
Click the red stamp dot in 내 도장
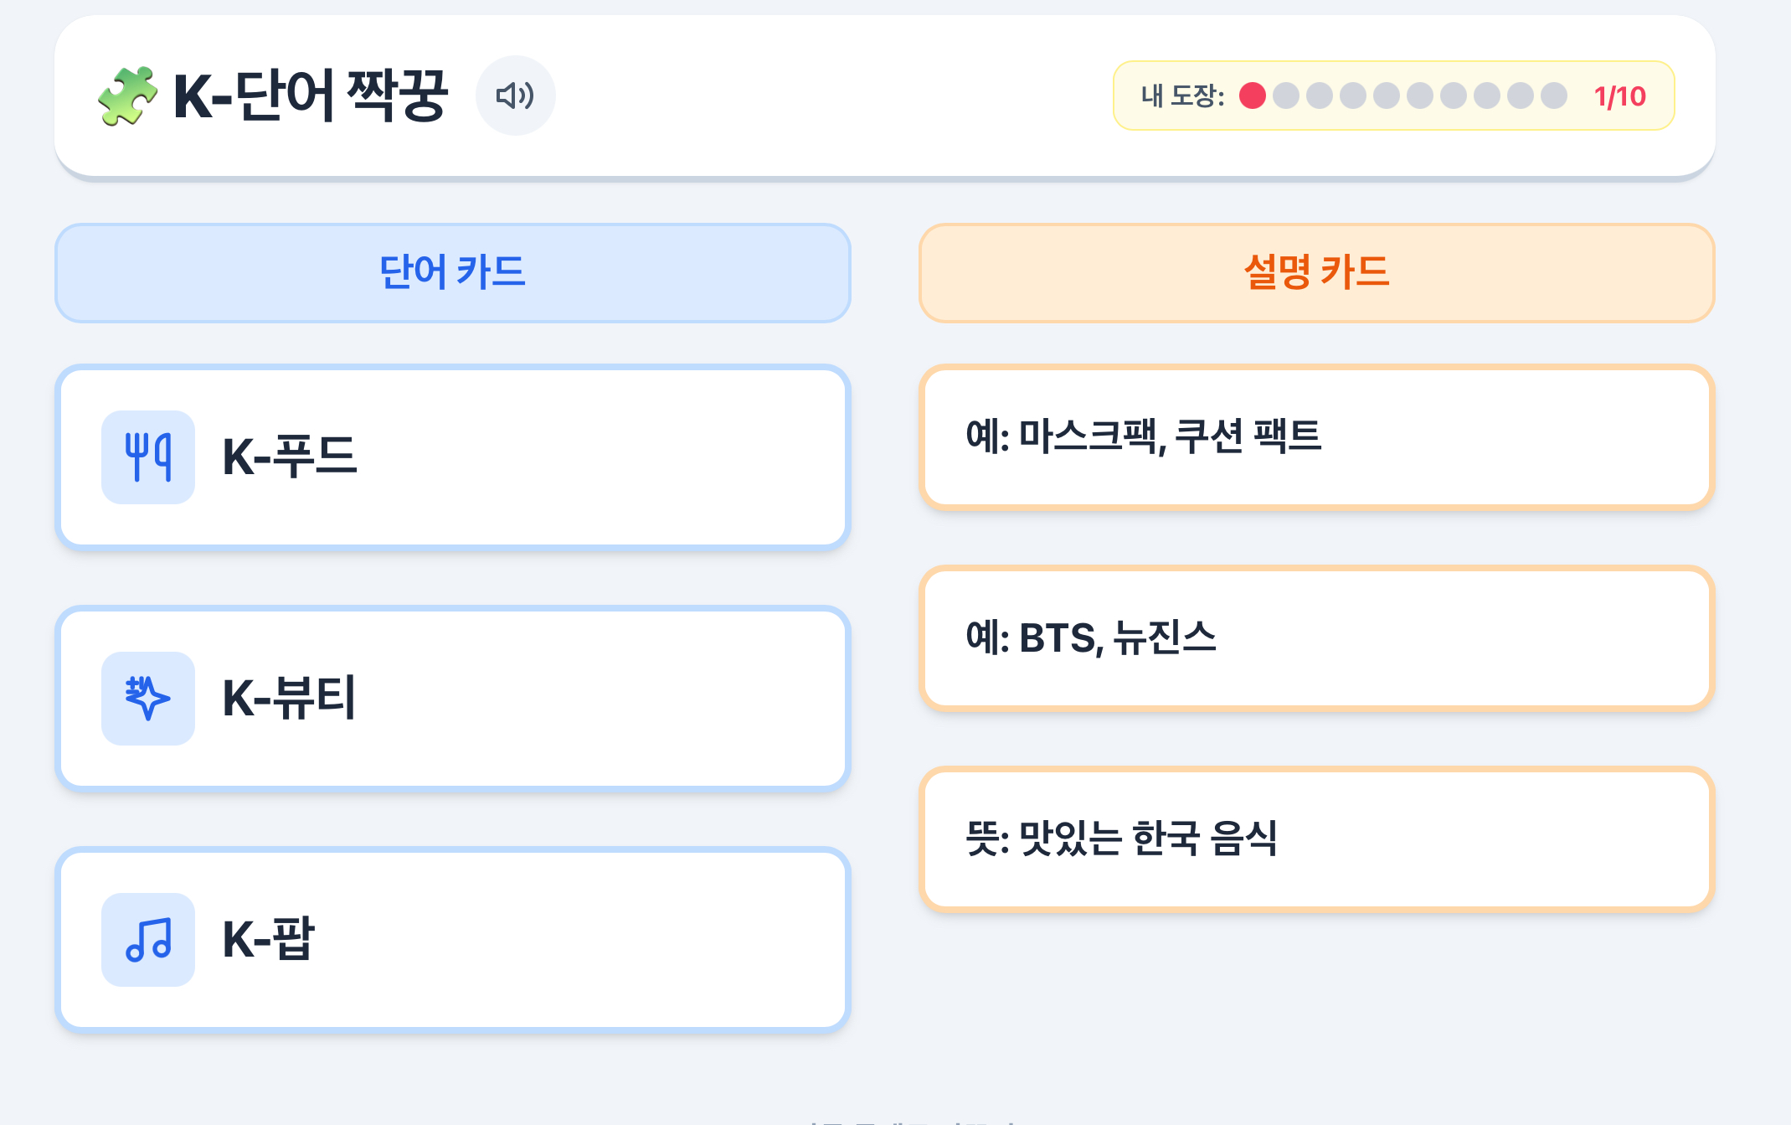point(1253,96)
